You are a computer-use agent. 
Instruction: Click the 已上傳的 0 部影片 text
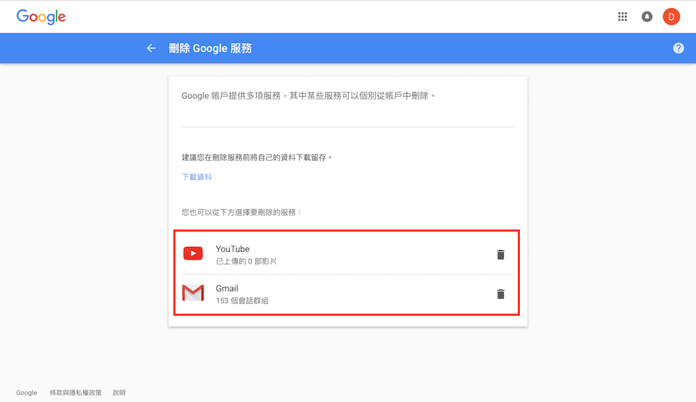(246, 262)
